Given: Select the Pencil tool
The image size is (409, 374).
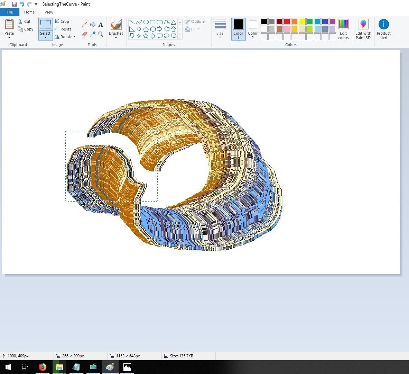Looking at the screenshot, I should [84, 25].
